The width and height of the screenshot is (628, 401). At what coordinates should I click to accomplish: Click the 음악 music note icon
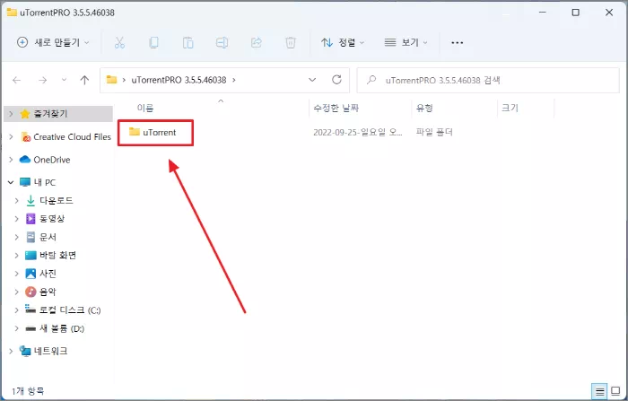[x=31, y=292]
